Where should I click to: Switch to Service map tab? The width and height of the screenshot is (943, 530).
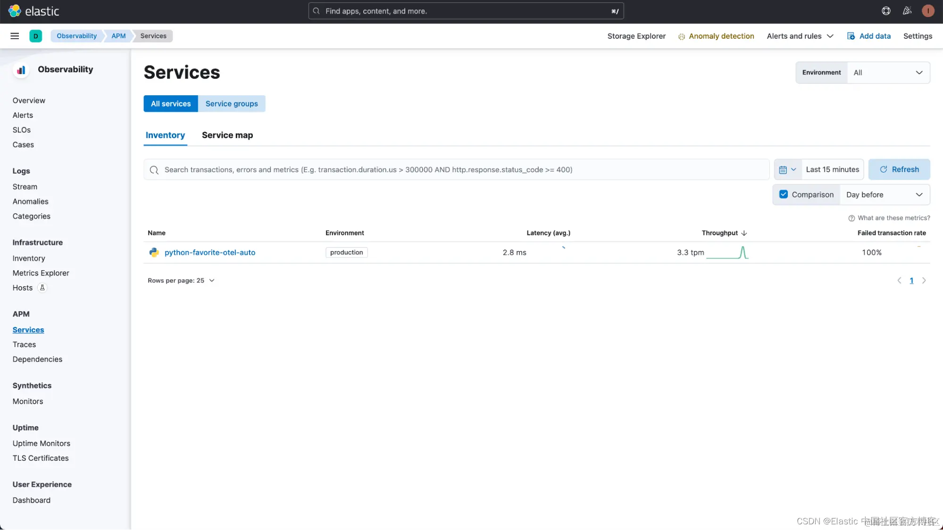pyautogui.click(x=227, y=135)
